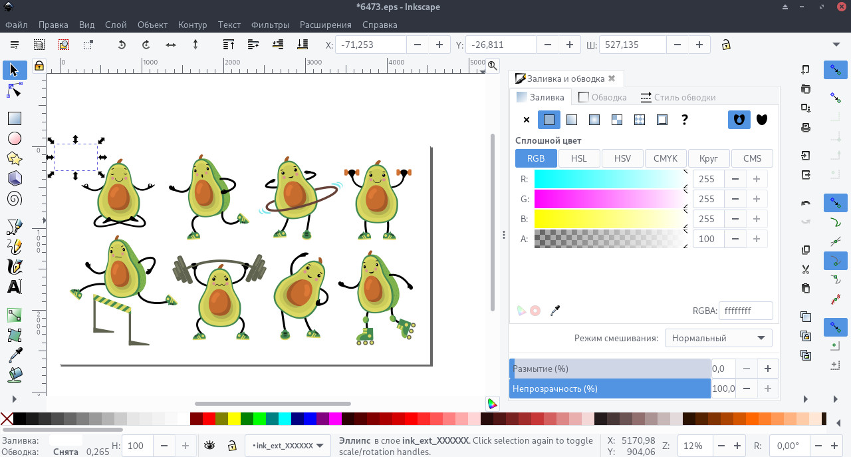Switch color mode to CMYK
The image size is (851, 457).
pos(666,158)
